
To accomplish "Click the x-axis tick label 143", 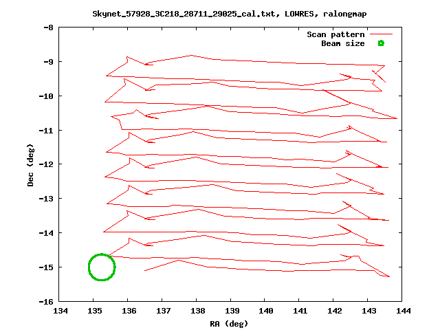I will (x=368, y=311).
